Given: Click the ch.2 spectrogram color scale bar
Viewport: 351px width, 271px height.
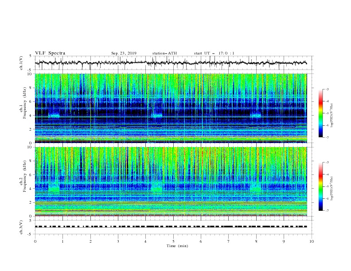Looking at the screenshot, I should 321,186.
